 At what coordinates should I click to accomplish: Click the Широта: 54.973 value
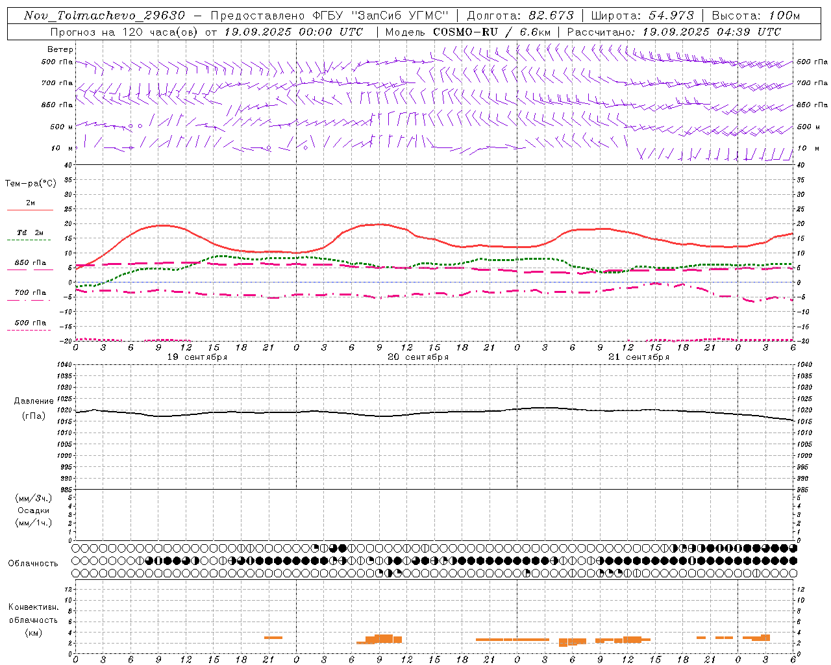coord(642,16)
